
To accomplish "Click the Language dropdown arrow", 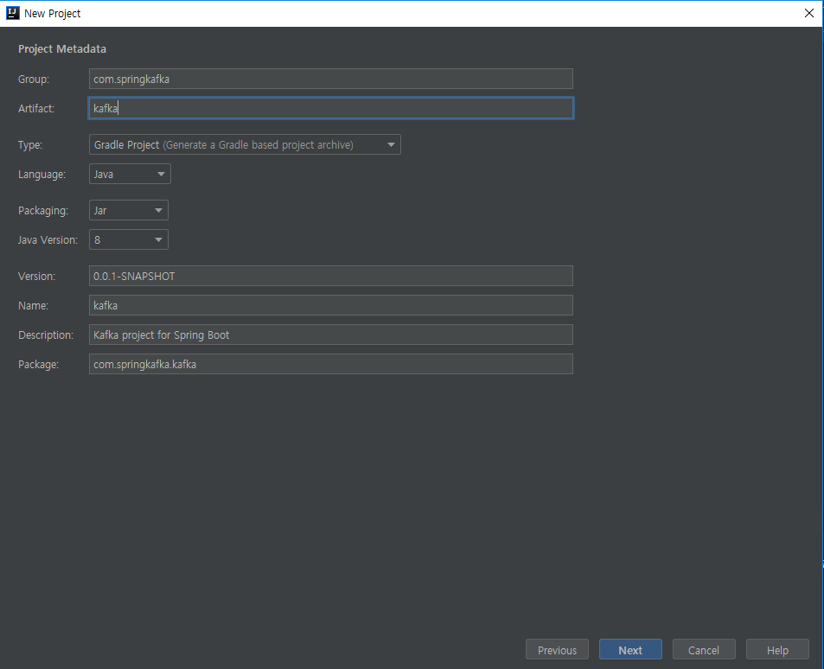I will (x=161, y=174).
